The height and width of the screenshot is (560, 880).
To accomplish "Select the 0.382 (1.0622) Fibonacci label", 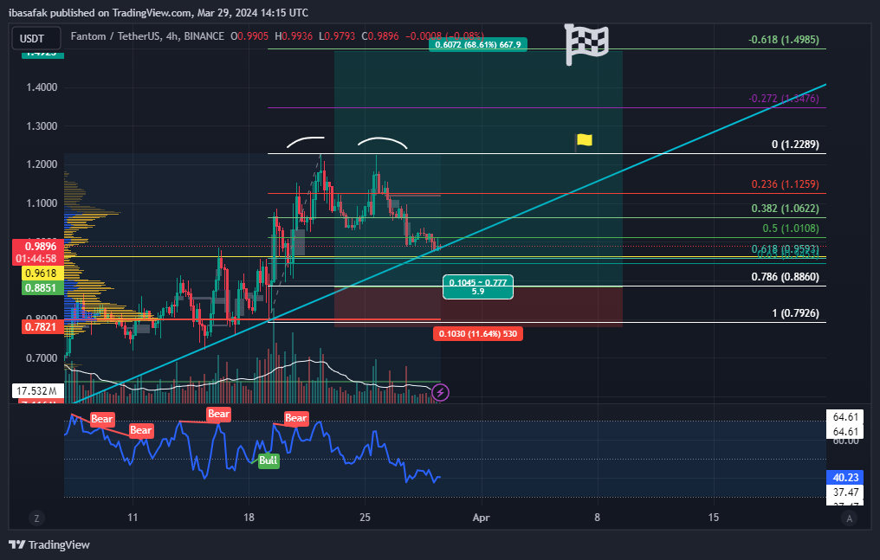I will [x=785, y=209].
